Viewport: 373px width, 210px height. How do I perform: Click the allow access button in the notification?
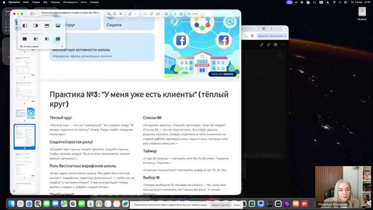[x=220, y=205]
